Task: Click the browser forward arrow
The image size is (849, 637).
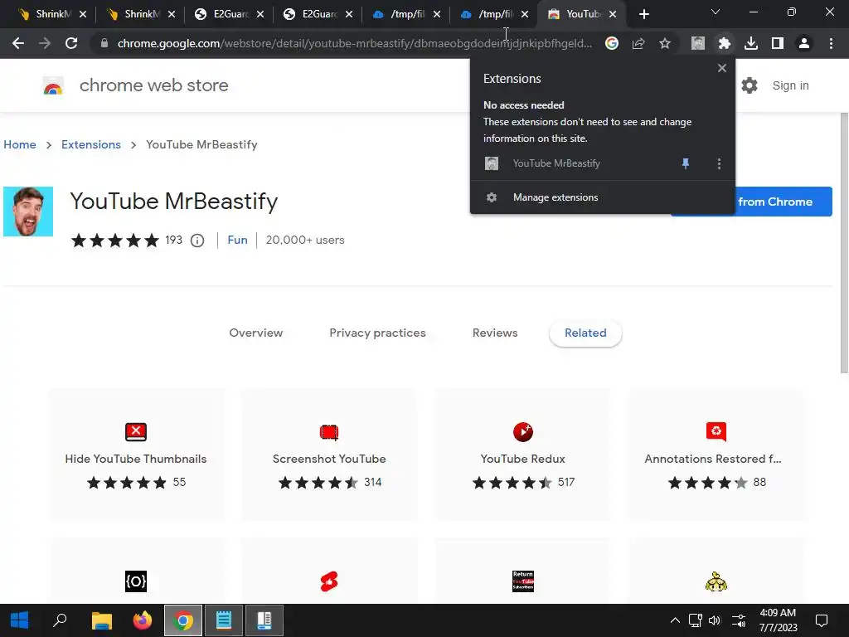Action: click(45, 43)
